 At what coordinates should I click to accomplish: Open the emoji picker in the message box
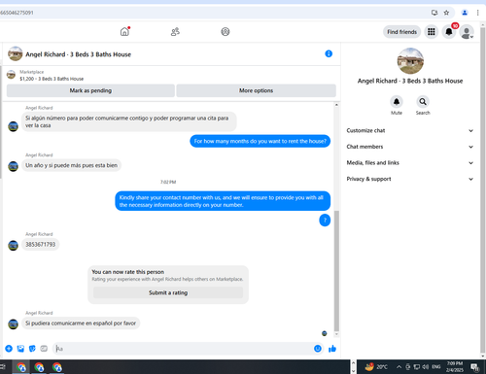pyautogui.click(x=318, y=349)
